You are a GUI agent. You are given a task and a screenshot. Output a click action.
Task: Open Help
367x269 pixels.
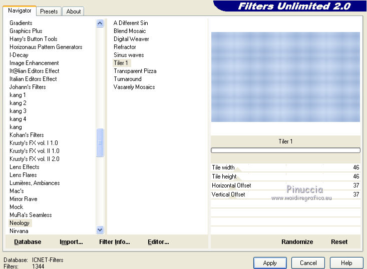[346, 263]
